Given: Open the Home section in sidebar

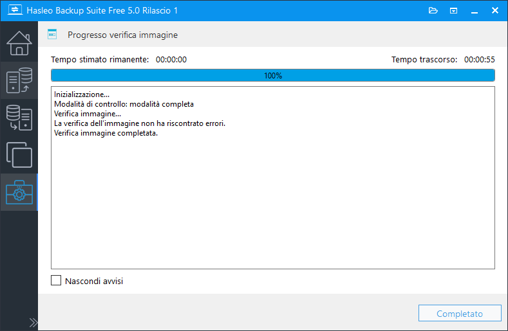Looking at the screenshot, I should (x=19, y=43).
